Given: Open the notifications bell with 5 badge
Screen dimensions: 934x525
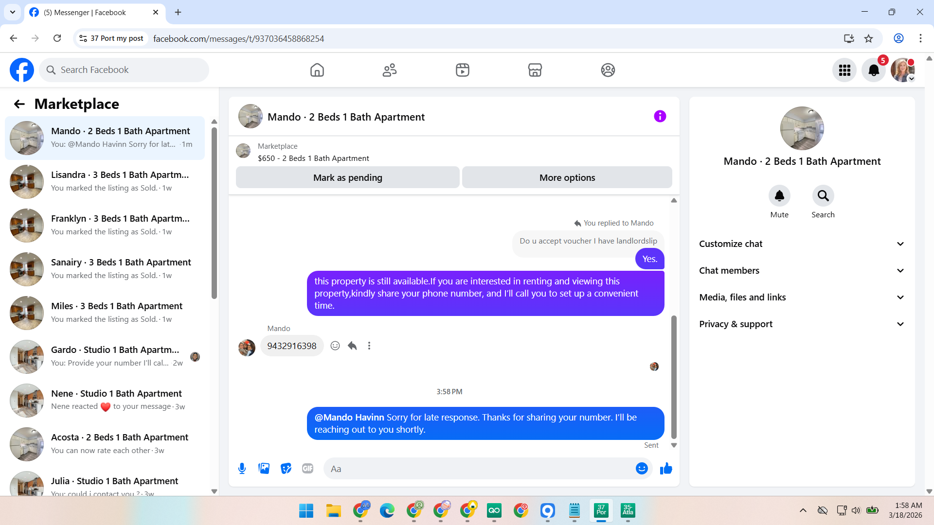Looking at the screenshot, I should (x=874, y=70).
